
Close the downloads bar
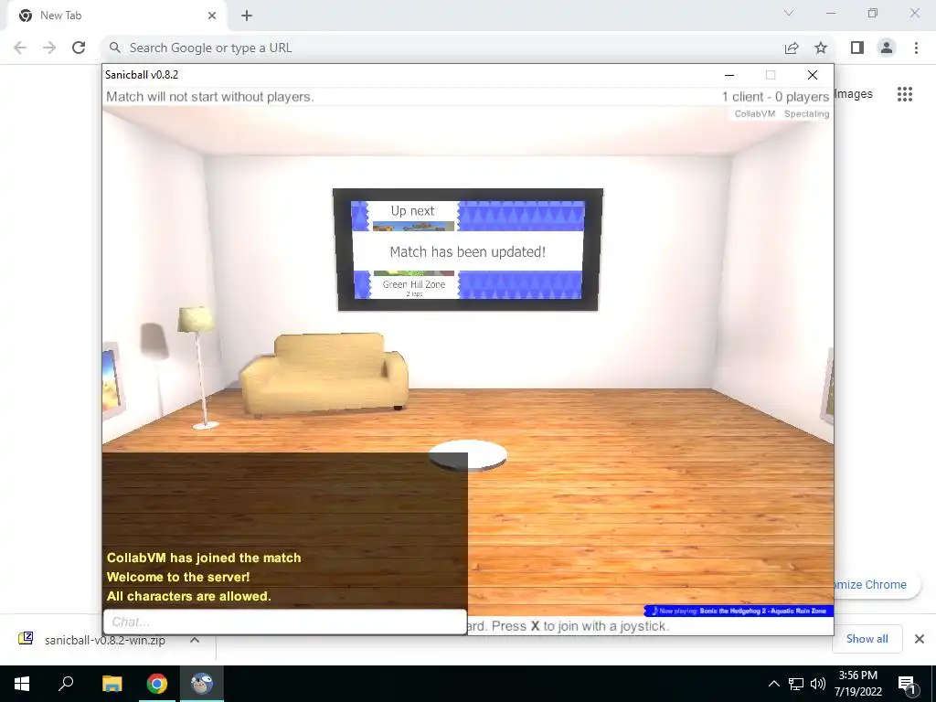pyautogui.click(x=920, y=639)
